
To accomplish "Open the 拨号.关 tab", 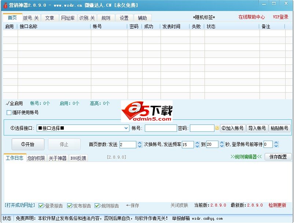I will point(31,18).
